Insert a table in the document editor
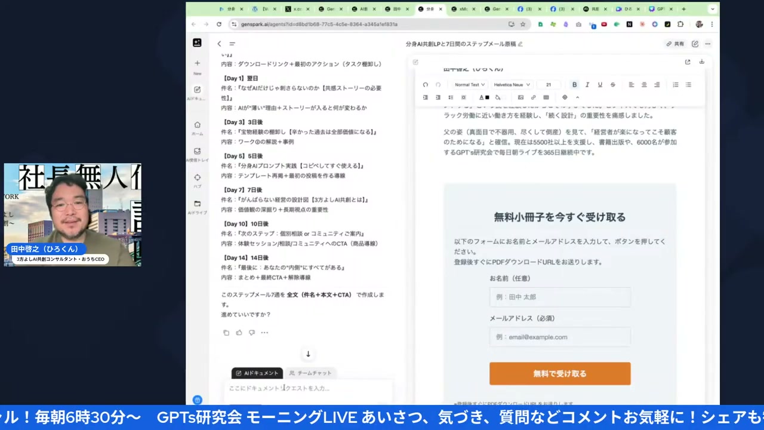764x430 pixels. click(x=546, y=97)
